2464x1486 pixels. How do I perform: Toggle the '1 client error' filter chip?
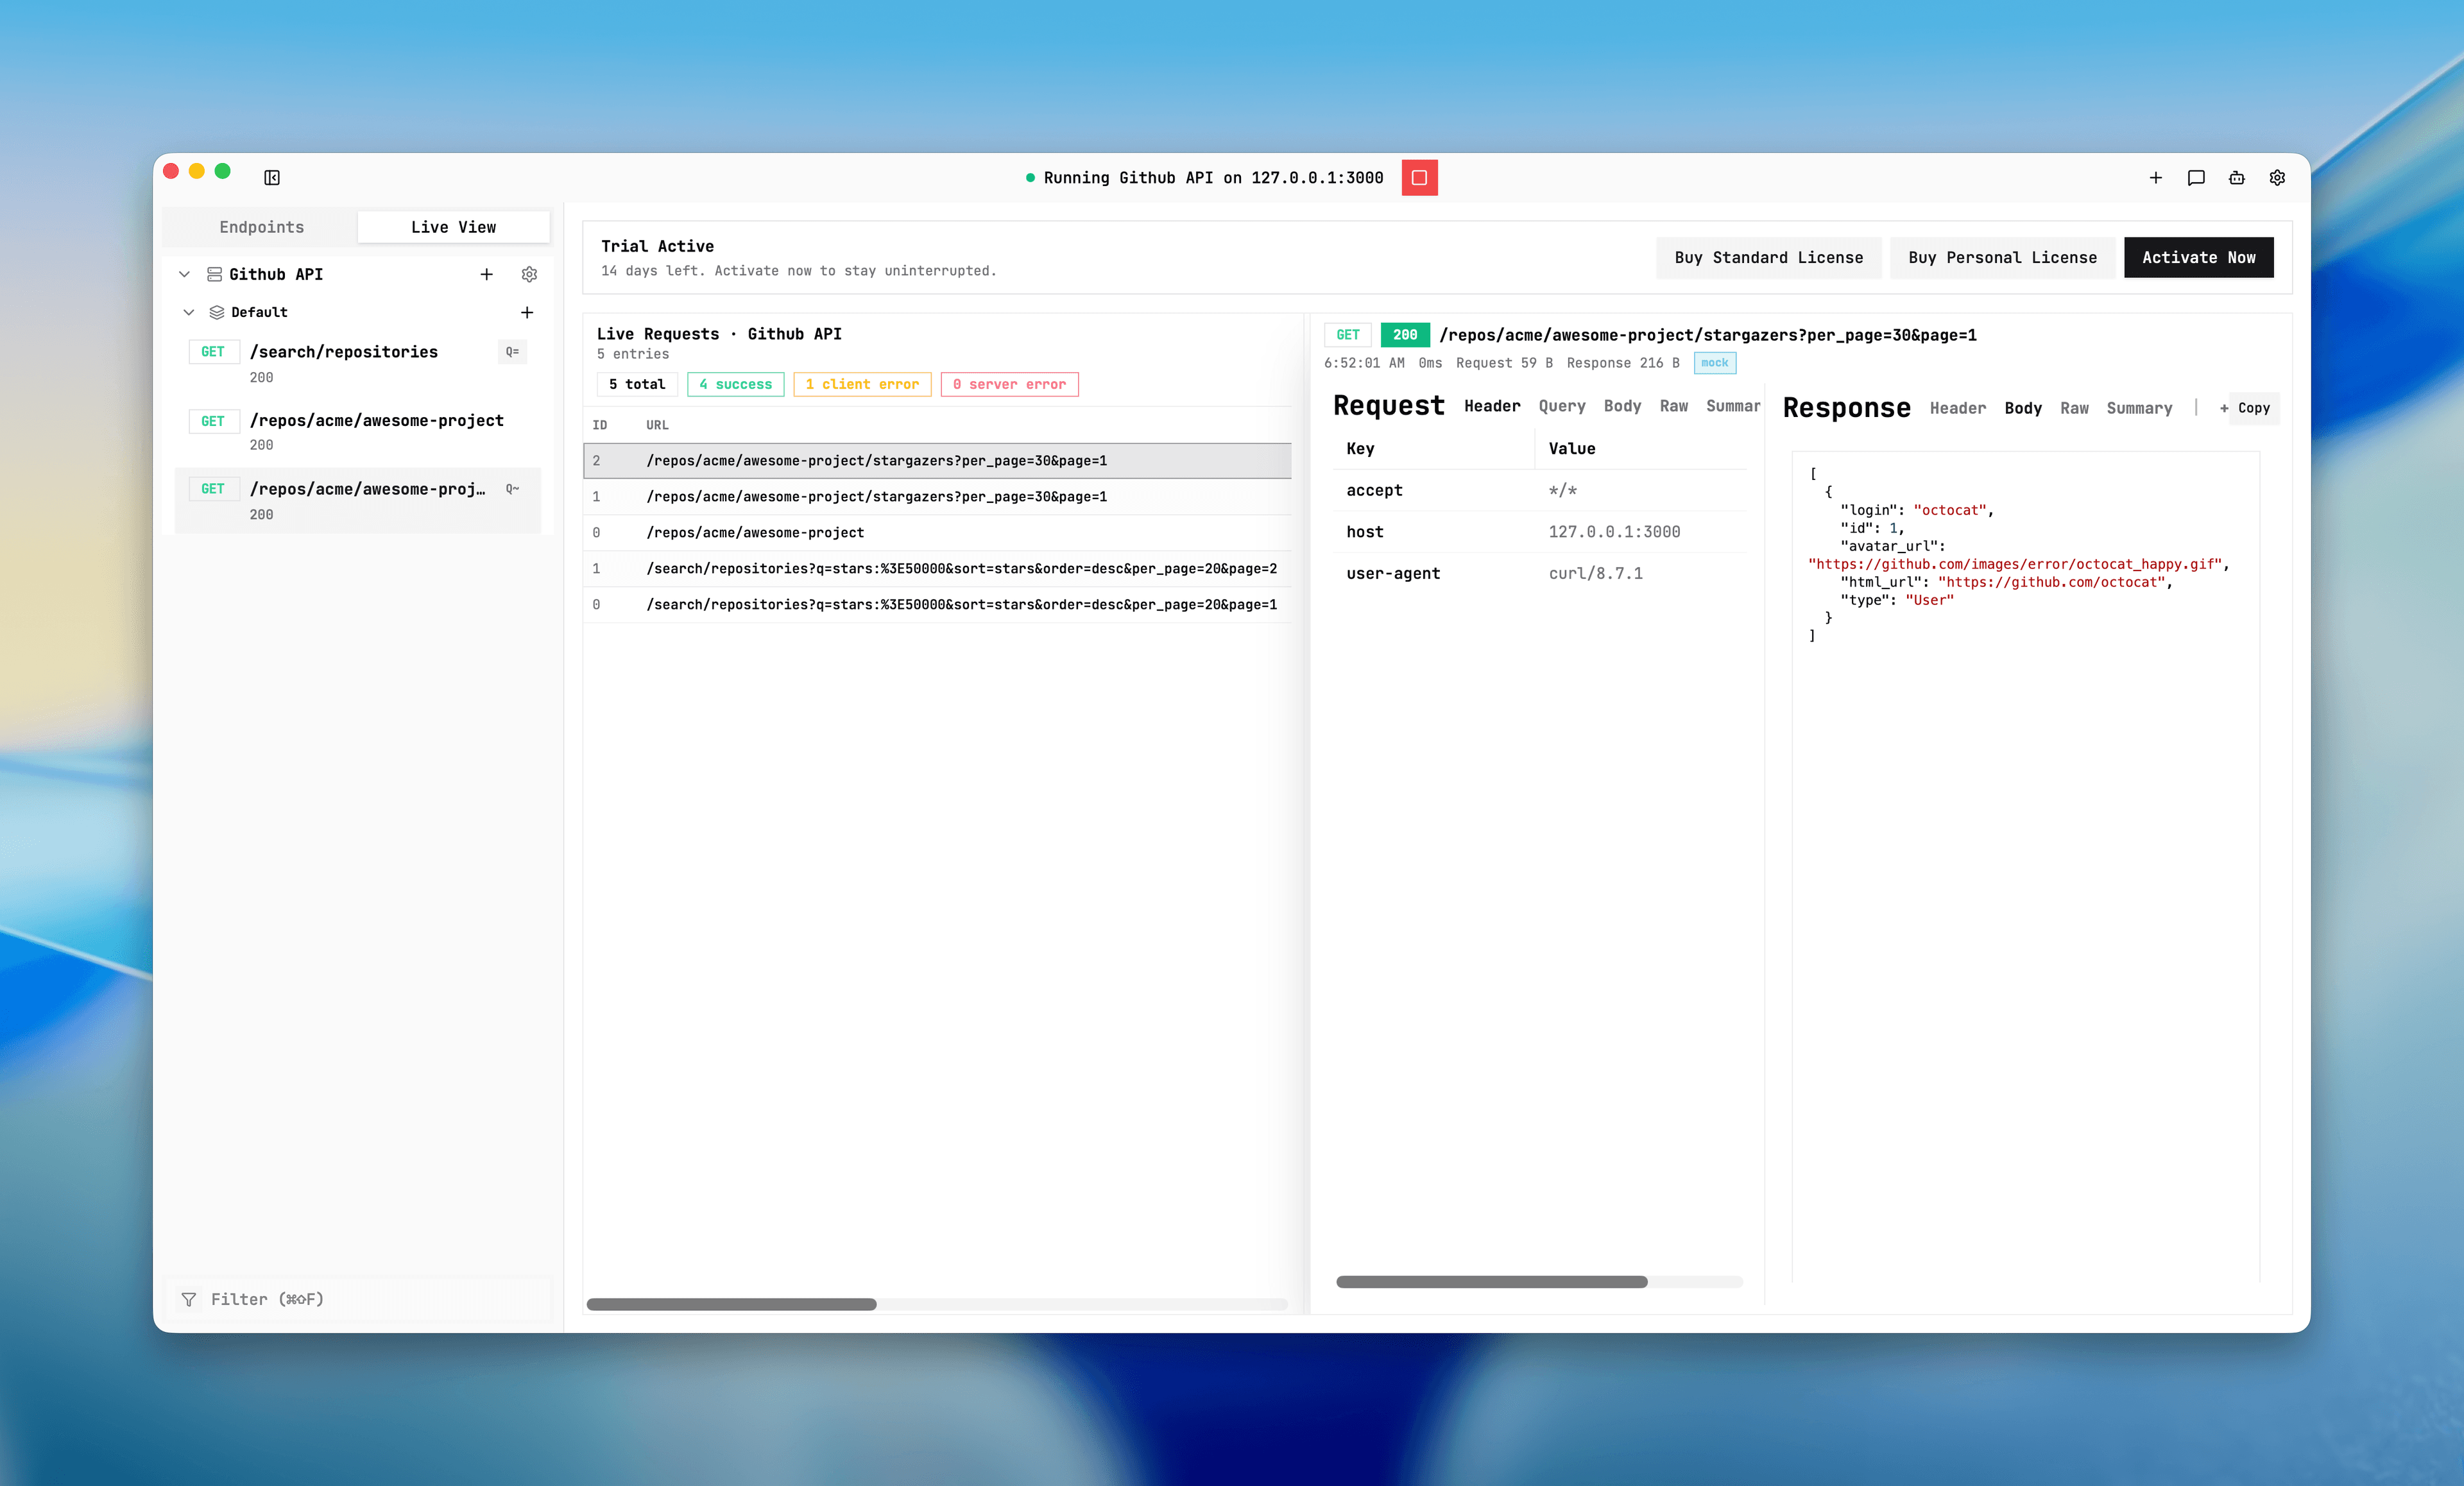click(862, 384)
